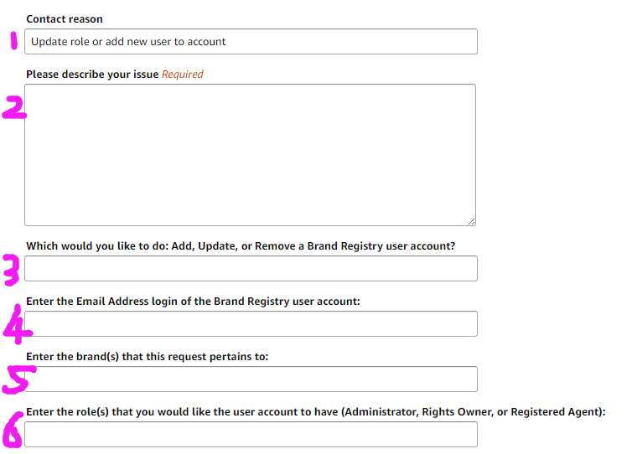
Task: Click the pink handwritten number 2
Action: [13, 107]
